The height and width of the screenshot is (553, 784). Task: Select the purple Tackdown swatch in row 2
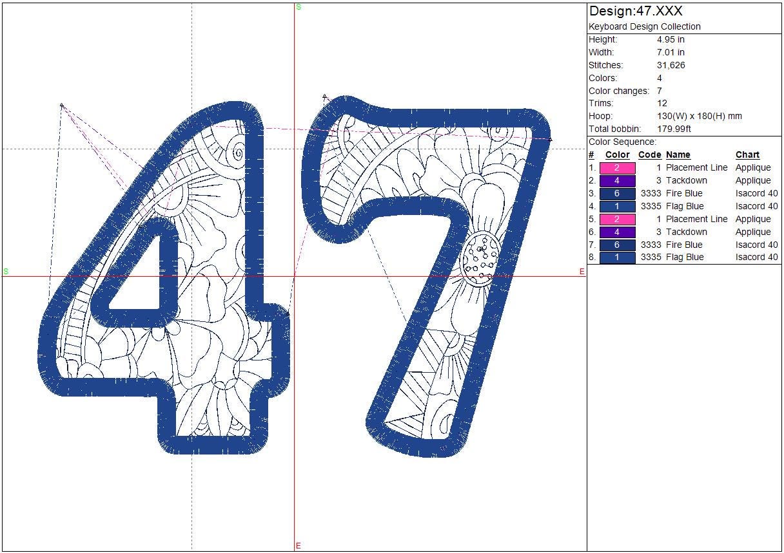click(x=617, y=181)
